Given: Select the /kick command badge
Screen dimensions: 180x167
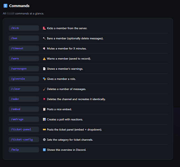Looking at the screenshot, I should pos(24,28).
